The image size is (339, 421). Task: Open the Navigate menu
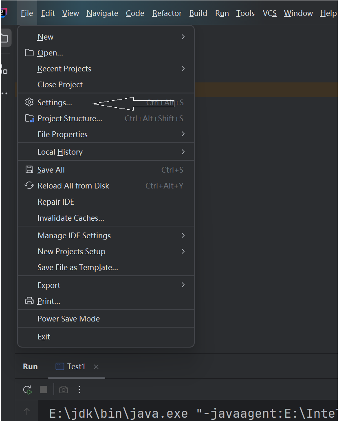coord(102,13)
